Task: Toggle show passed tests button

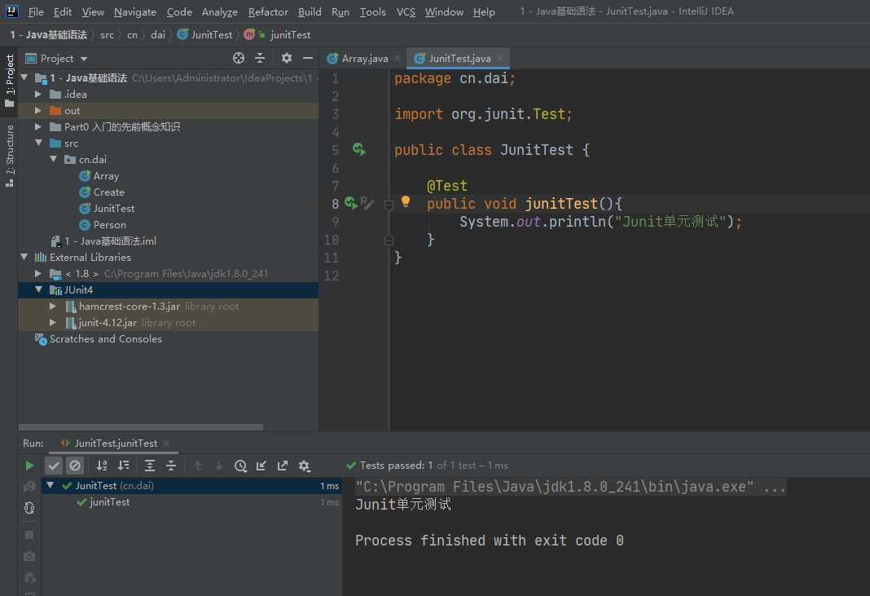Action: tap(54, 466)
